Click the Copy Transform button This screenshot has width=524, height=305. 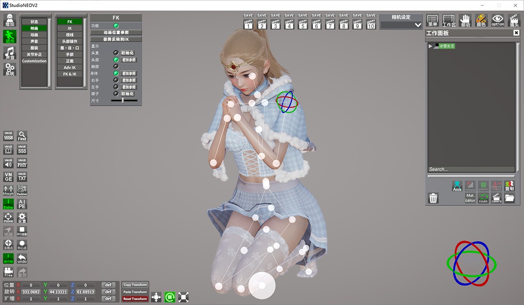click(x=135, y=285)
